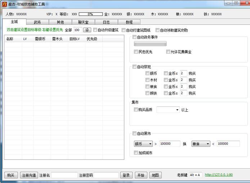This screenshot has height=183, width=250.
Task: Check 加成城市 checkbox
Action: pyautogui.click(x=136, y=153)
